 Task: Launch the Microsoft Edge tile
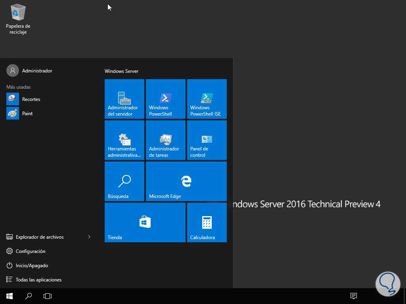tap(186, 181)
